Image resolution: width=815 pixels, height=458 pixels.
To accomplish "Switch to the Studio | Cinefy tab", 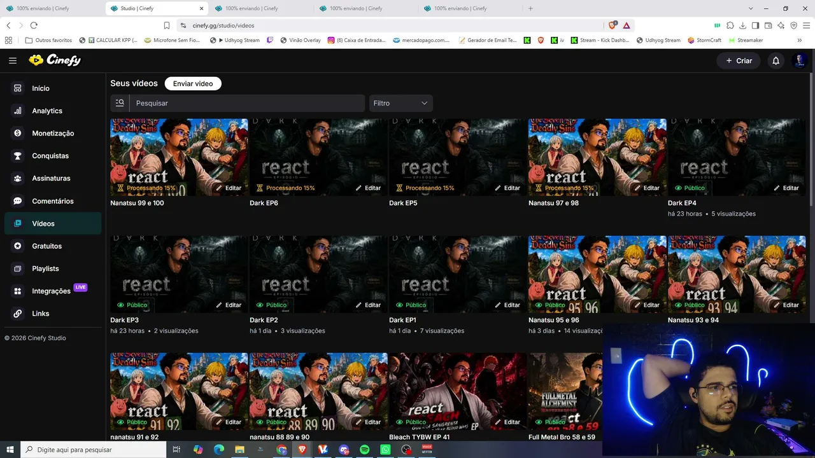I will (x=157, y=8).
